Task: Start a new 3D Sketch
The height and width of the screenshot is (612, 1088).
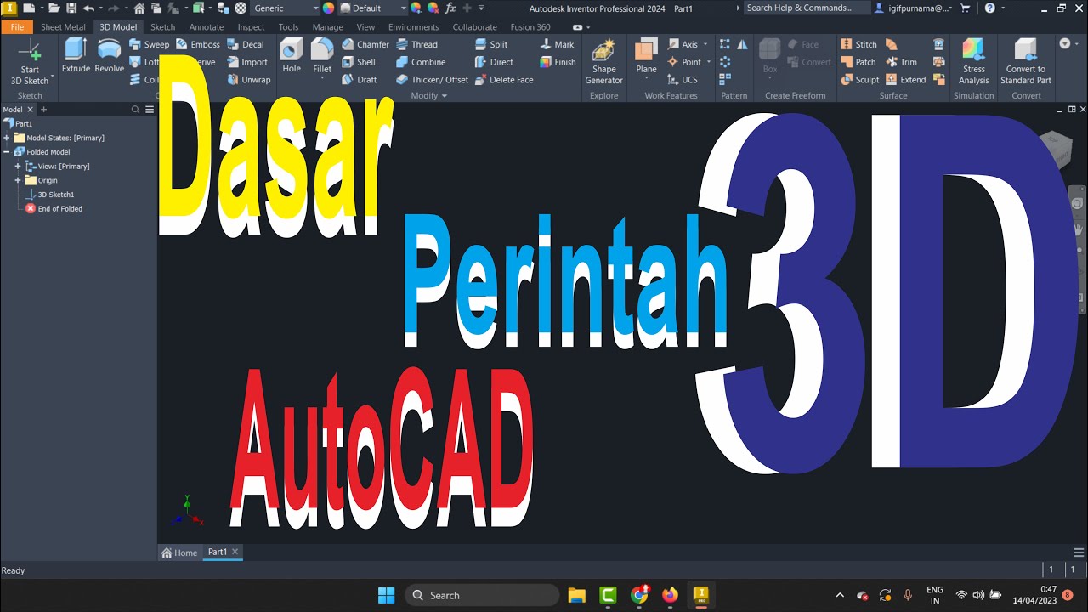Action: pyautogui.click(x=30, y=62)
